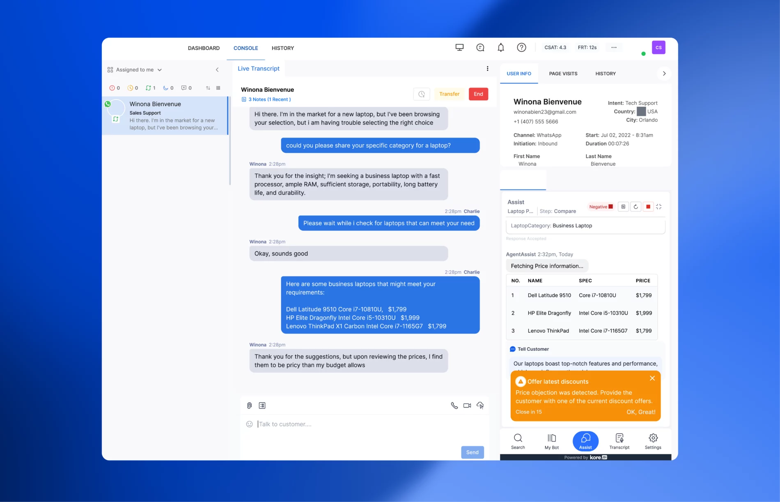Open My Bot in bottom bar
The width and height of the screenshot is (780, 502).
click(x=551, y=442)
